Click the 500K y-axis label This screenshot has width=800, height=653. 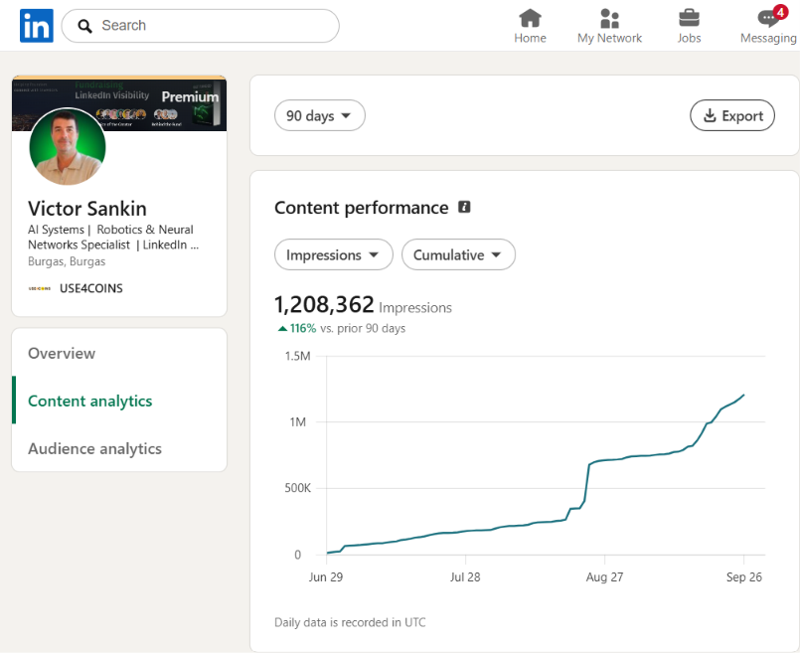(x=298, y=488)
